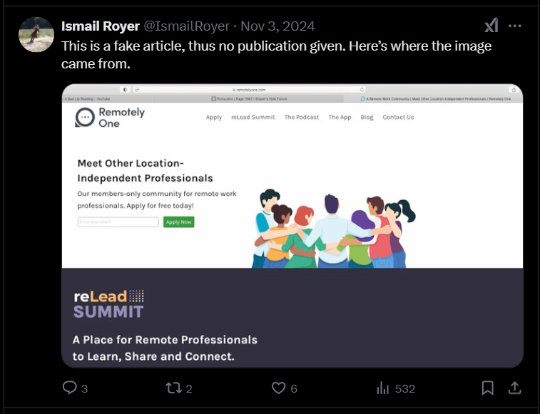Click the Contact Us navigation link
The height and width of the screenshot is (414, 540).
398,118
